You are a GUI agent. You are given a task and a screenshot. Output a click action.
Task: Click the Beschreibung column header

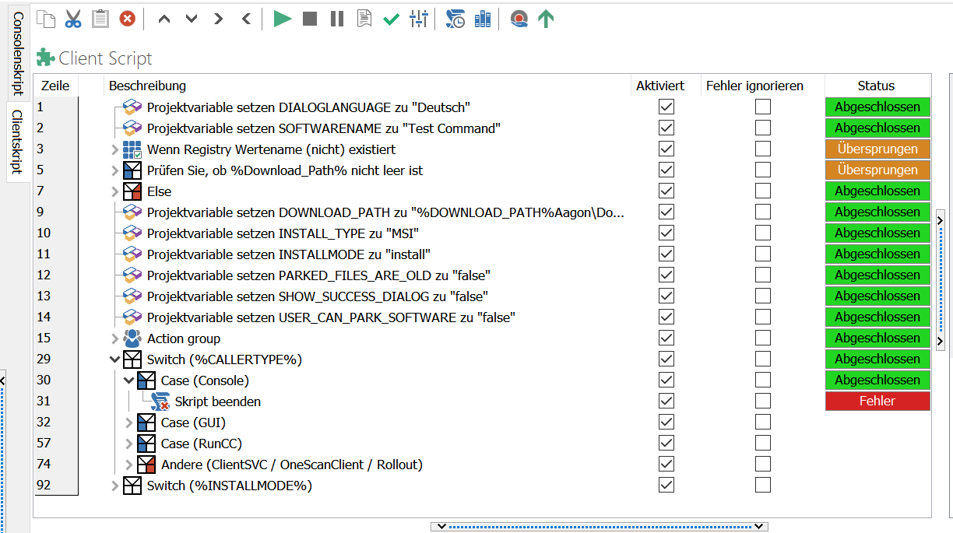[x=148, y=86]
